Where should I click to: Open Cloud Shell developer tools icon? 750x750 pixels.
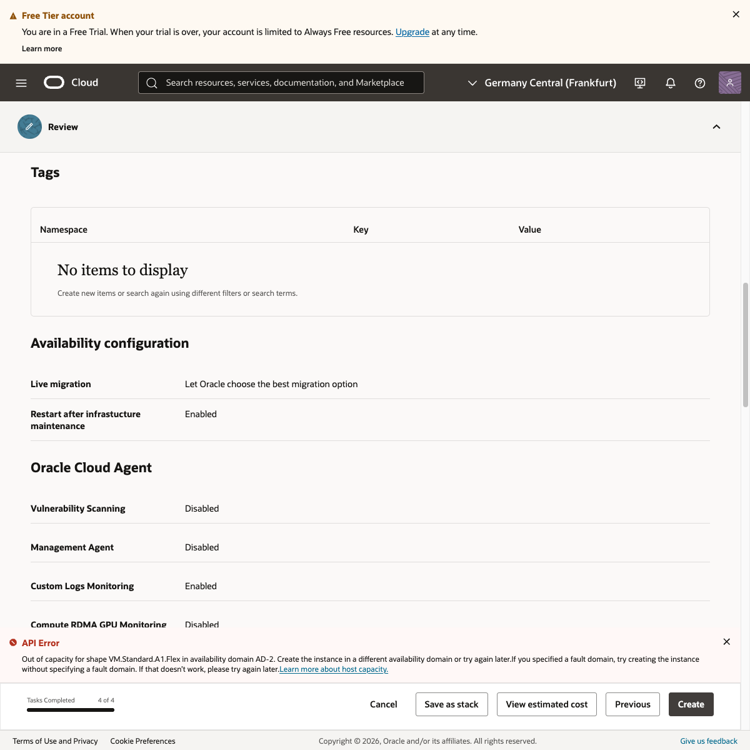[640, 83]
